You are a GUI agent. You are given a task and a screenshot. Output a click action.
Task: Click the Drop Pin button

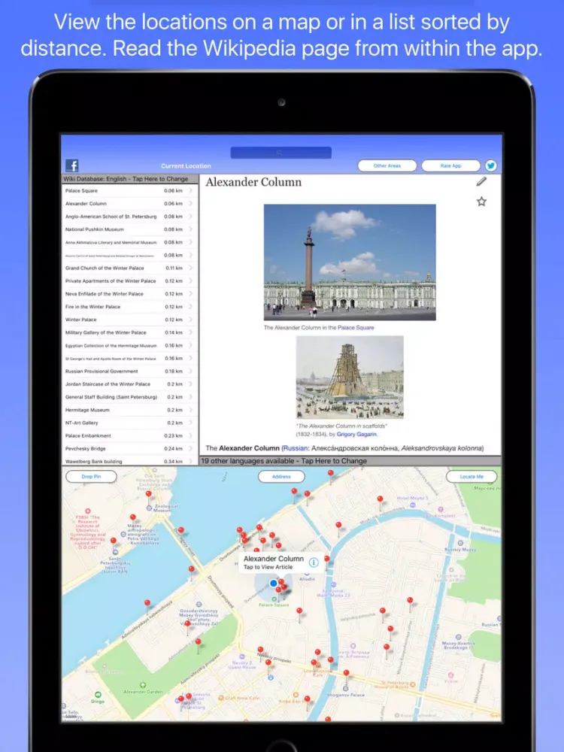point(91,476)
